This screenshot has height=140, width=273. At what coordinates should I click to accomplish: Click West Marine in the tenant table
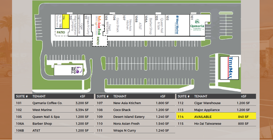click(42, 110)
